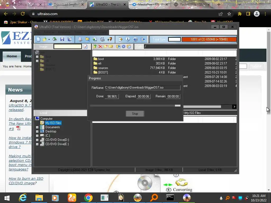The height and width of the screenshot is (203, 271).
Task: Expand the boot folder tree node
Action: coord(37,57)
